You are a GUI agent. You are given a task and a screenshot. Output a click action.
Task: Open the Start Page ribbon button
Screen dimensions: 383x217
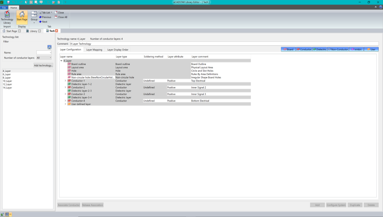click(x=22, y=16)
